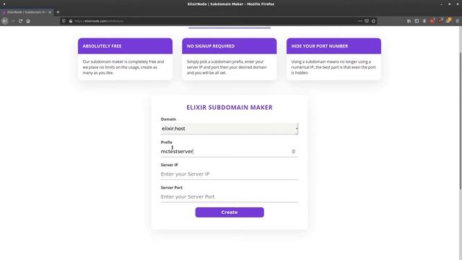Click text 'Our subdomain maker is completely free'
The width and height of the screenshot is (462, 260).
(119, 61)
